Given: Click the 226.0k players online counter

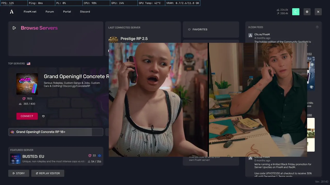Looking at the screenshot, I should (x=282, y=10).
